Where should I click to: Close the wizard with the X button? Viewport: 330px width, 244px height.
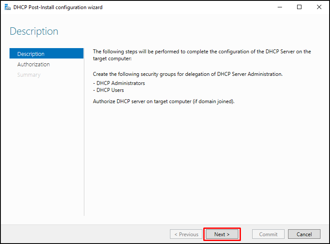click(x=319, y=7)
